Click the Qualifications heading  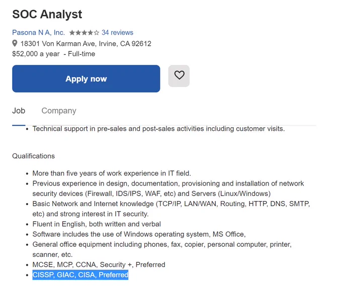[33, 156]
